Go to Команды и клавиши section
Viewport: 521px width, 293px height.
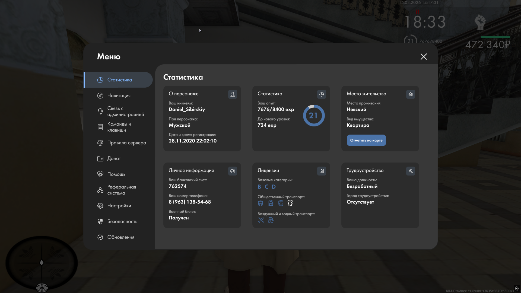point(119,127)
